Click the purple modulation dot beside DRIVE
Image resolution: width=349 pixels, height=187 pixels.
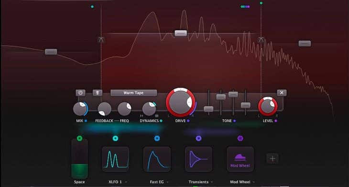tap(188, 121)
